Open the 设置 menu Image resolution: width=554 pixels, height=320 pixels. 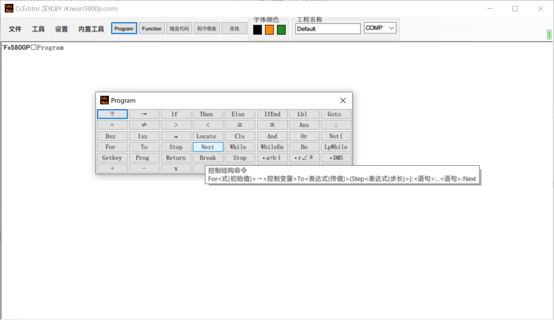61,29
